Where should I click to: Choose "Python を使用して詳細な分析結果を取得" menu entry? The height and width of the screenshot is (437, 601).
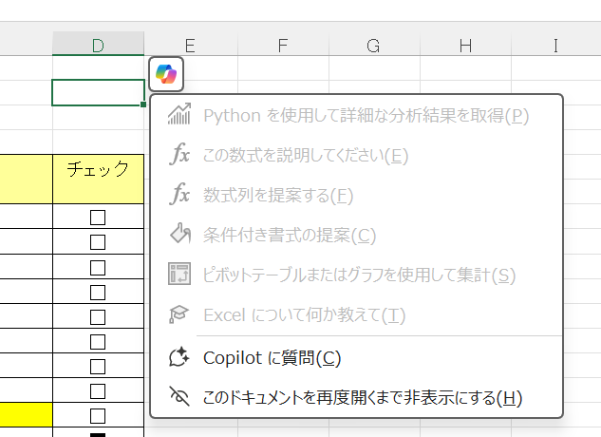tap(356, 115)
